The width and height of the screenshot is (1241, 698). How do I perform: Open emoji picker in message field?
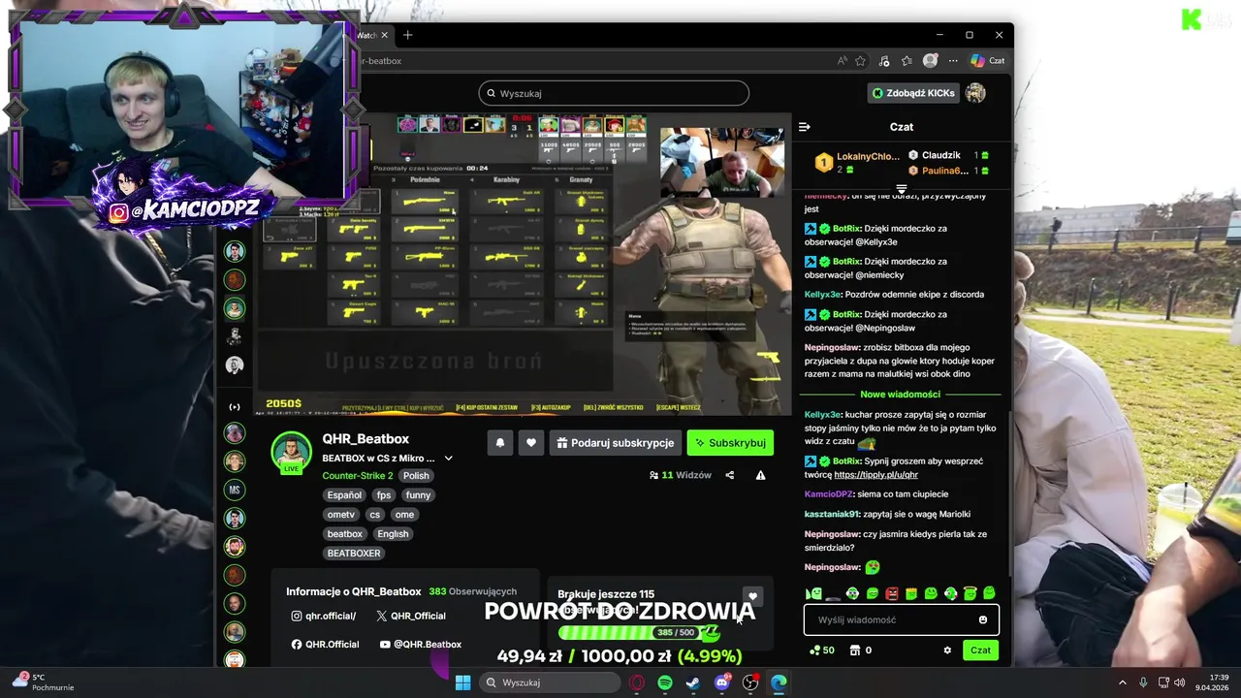click(983, 619)
